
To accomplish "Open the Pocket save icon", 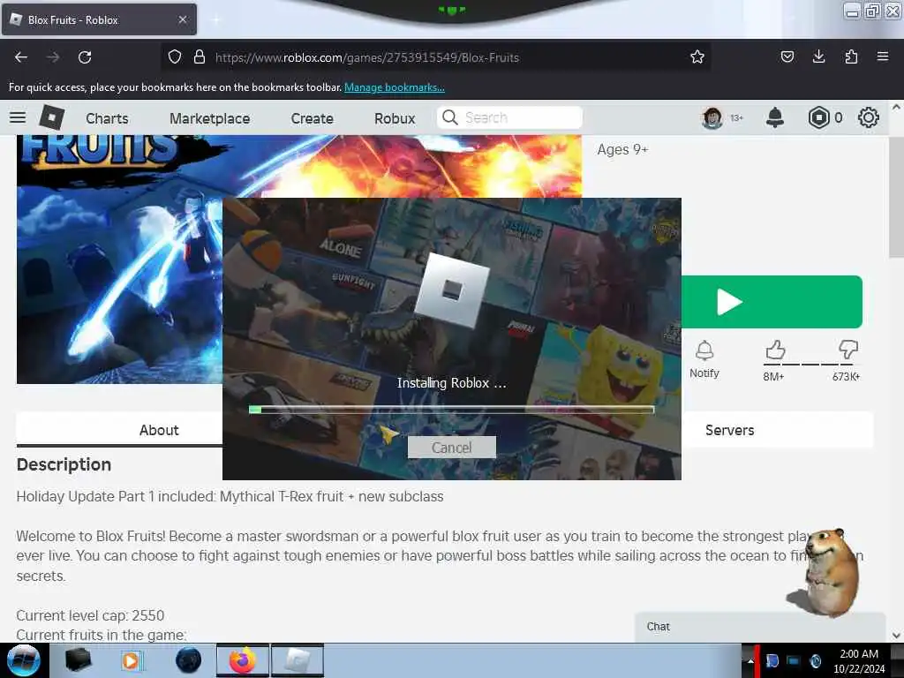I will tap(787, 56).
